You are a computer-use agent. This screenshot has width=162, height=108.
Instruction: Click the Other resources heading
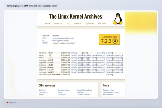click(47, 86)
